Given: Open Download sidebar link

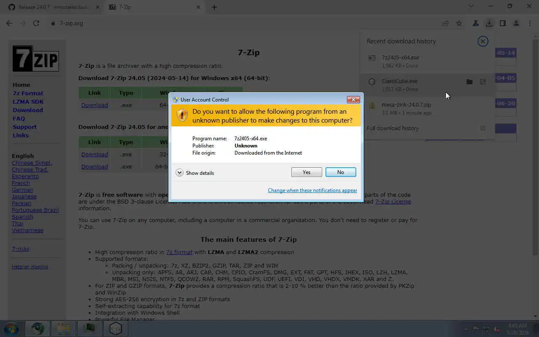Looking at the screenshot, I should click(28, 110).
